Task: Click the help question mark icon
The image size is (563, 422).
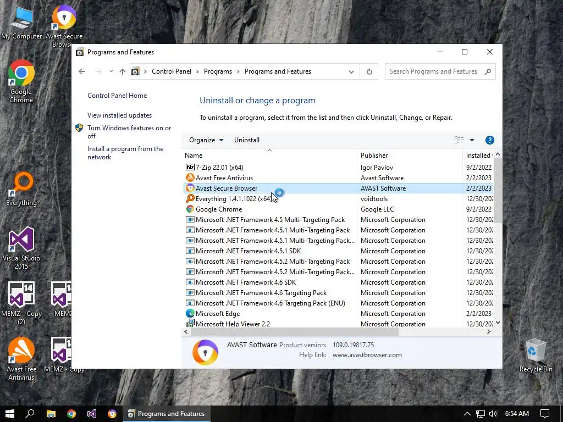Action: point(489,140)
